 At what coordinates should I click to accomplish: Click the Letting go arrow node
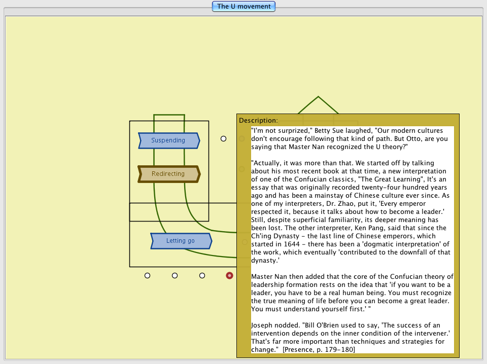pos(181,241)
